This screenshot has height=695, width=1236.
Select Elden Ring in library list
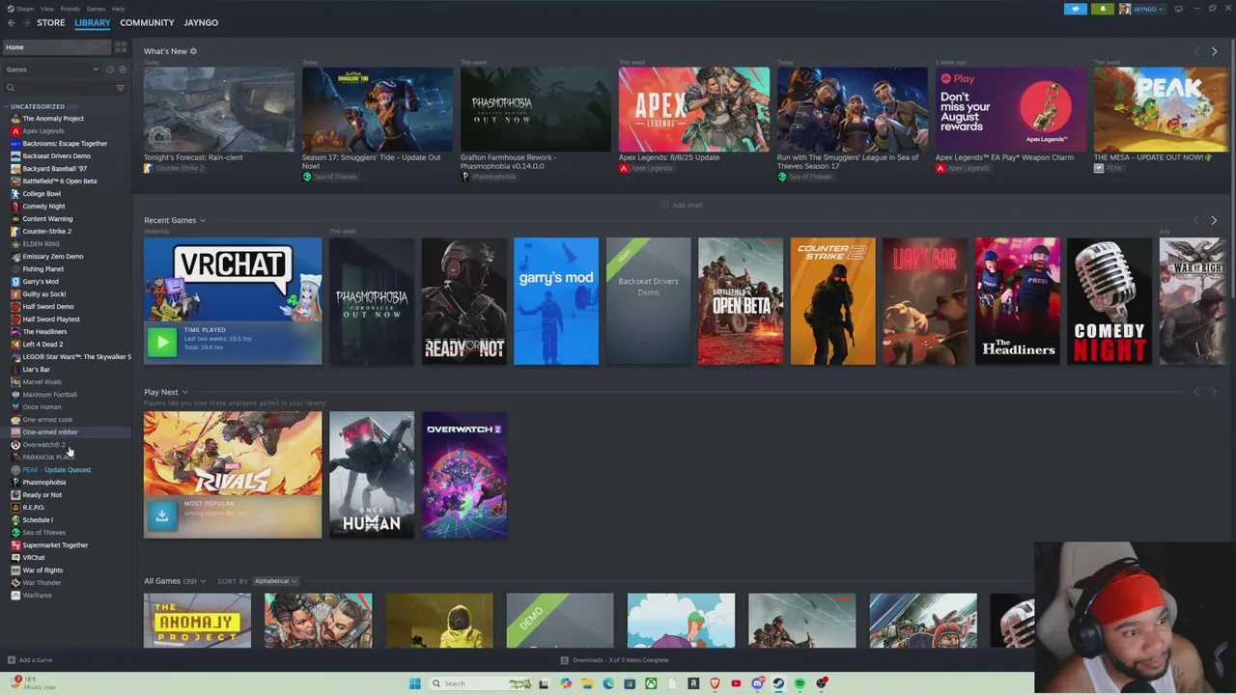(41, 244)
